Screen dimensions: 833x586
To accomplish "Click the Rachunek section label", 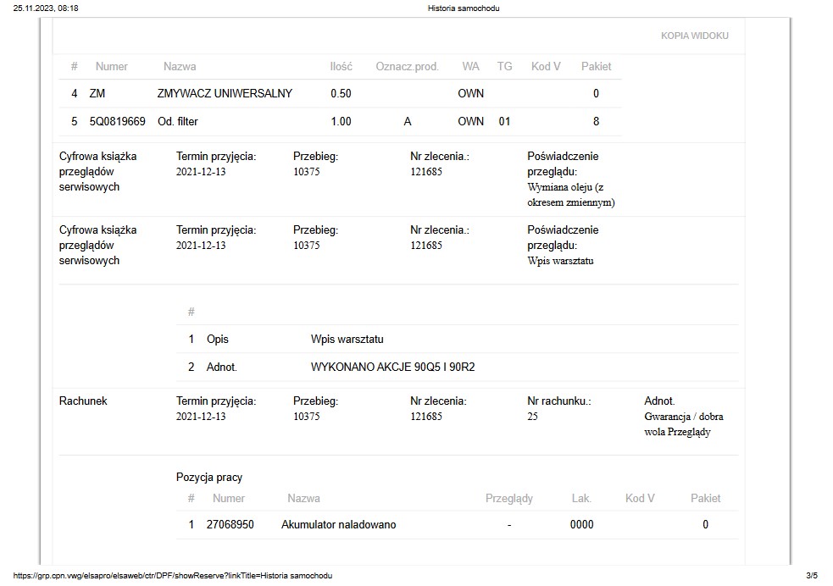I will [83, 401].
